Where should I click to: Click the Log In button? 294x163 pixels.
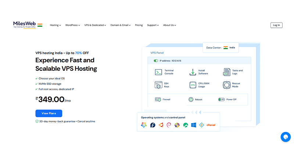coord(276,25)
